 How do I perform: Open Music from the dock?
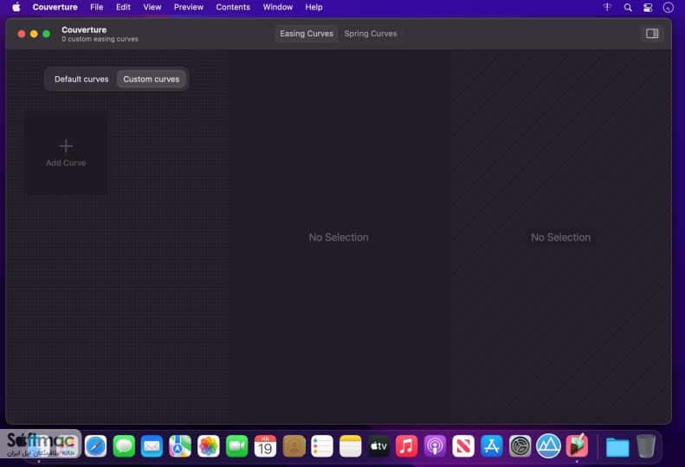tap(407, 446)
